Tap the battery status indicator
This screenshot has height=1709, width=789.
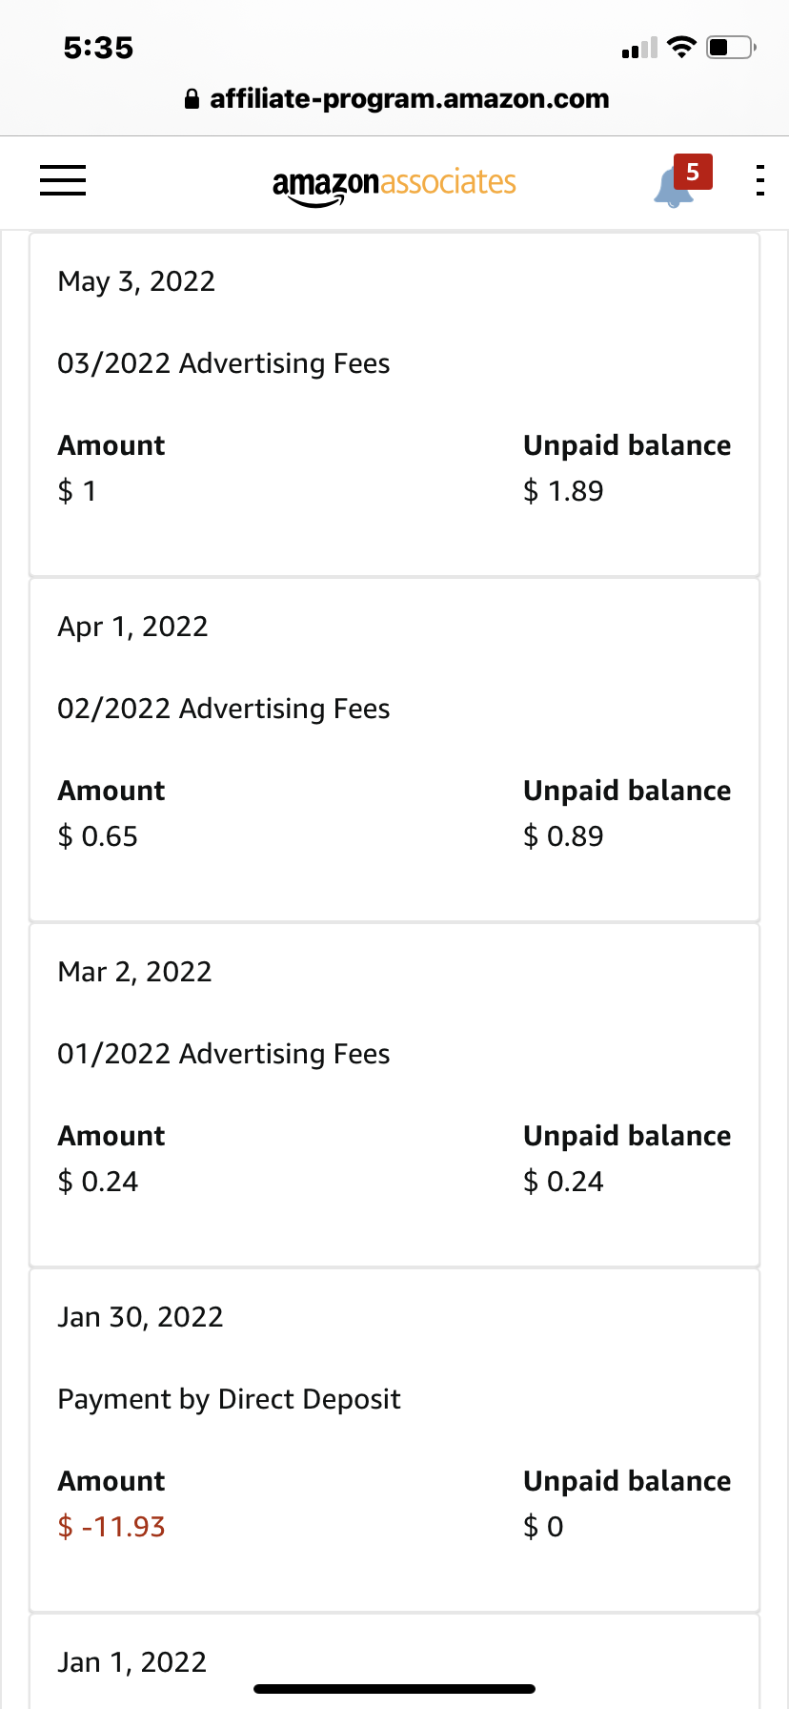pyautogui.click(x=731, y=47)
